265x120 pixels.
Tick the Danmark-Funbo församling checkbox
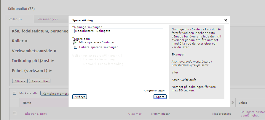click(79, 64)
